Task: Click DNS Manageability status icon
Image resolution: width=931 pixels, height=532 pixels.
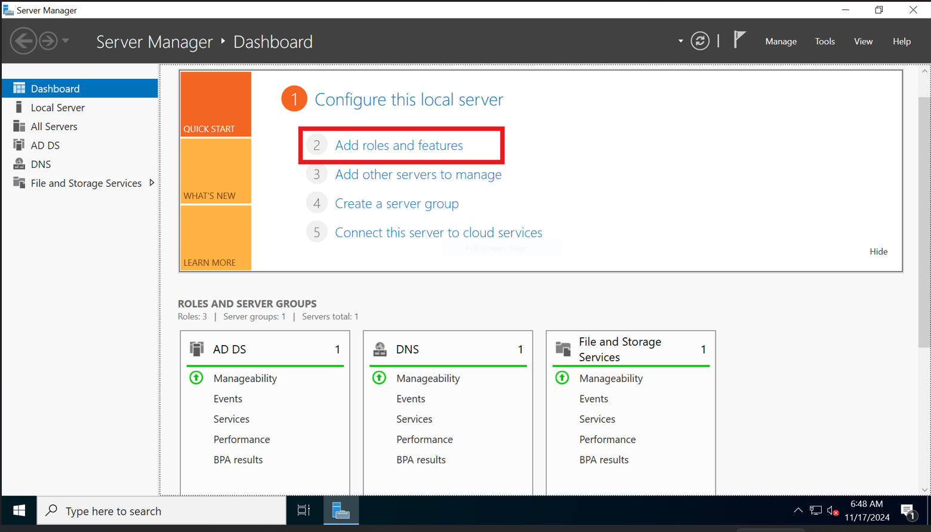Action: coord(379,378)
